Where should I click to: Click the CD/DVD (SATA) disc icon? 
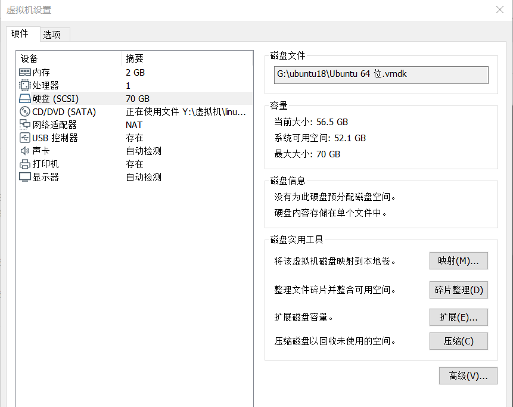(x=25, y=111)
